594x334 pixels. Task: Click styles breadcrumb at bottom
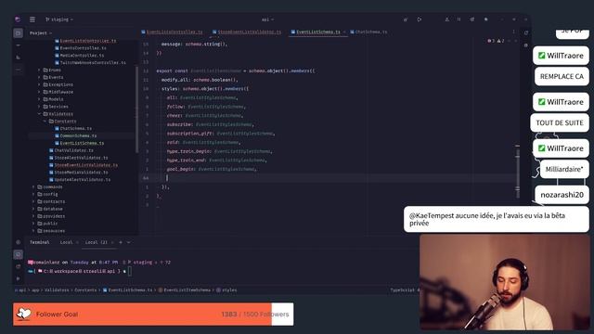pos(226,290)
